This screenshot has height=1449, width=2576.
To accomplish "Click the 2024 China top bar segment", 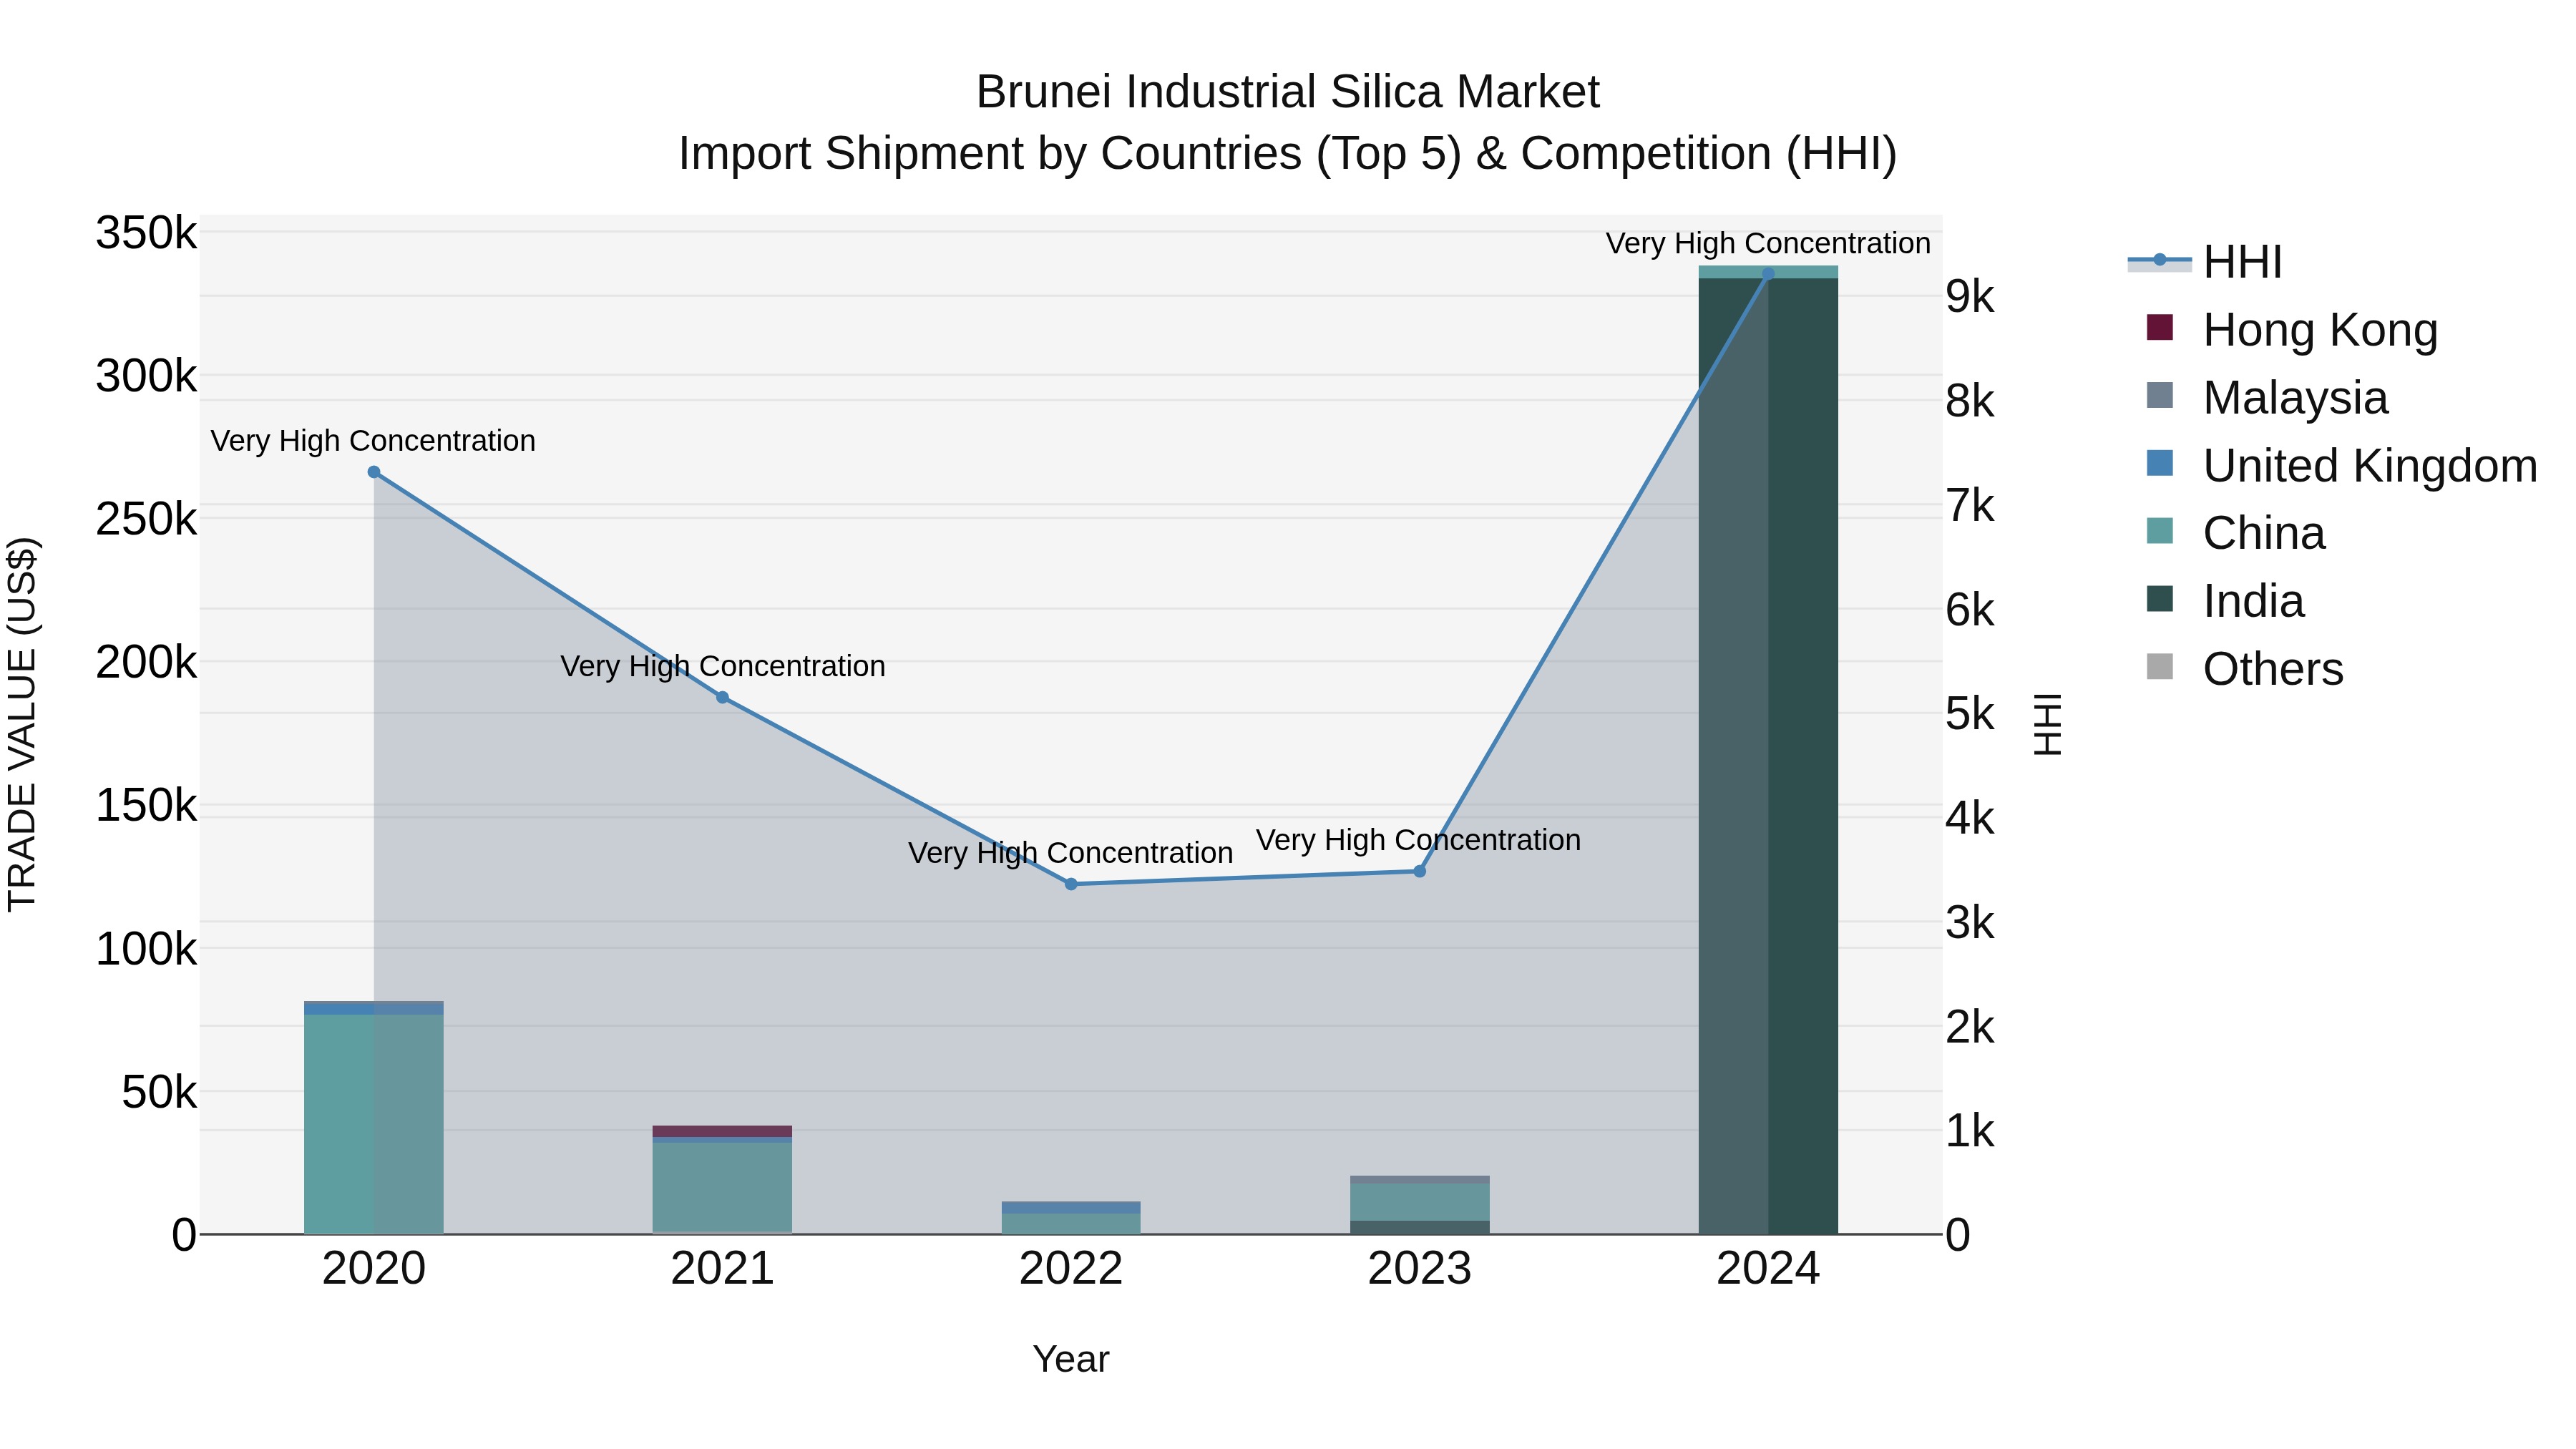I will tap(1768, 272).
